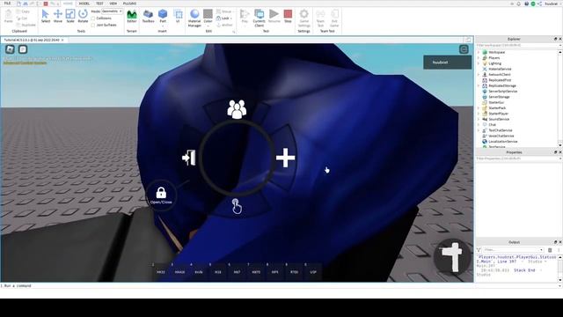The height and width of the screenshot is (317, 563).
Task: Activate the Rotate tool
Action: click(x=83, y=16)
